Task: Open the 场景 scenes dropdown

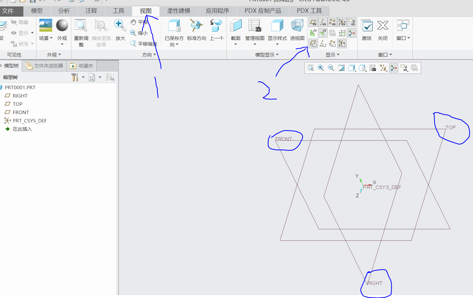Action: (46, 38)
